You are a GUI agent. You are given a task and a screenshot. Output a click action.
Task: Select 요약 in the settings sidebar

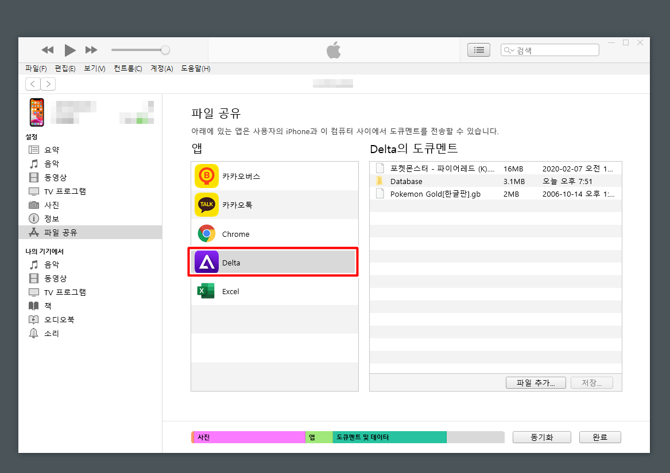point(90,150)
